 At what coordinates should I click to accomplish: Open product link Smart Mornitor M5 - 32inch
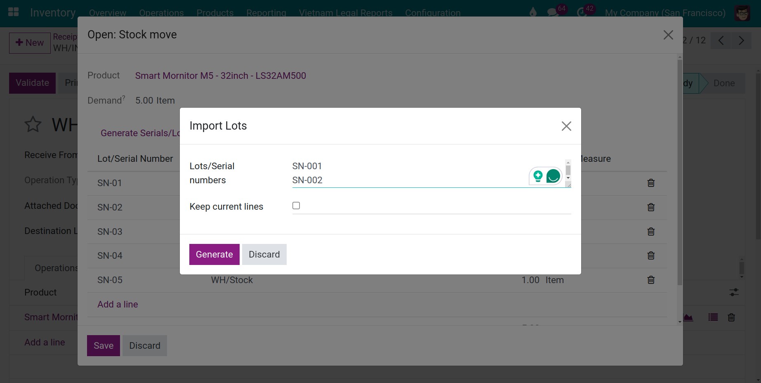coord(221,76)
